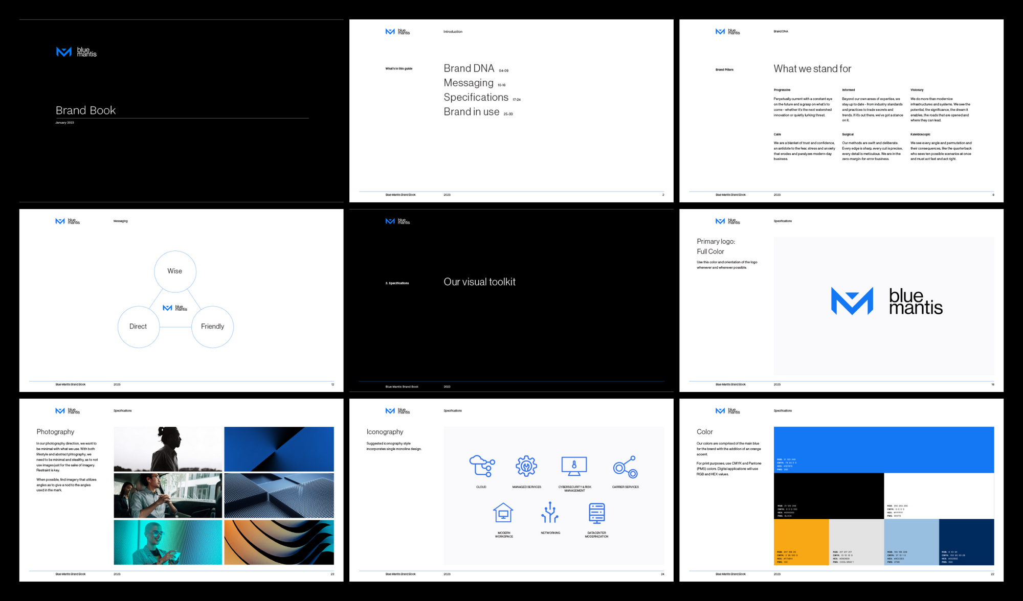Click the Cloud icon on Iconography page
This screenshot has width=1023, height=601.
pyautogui.click(x=482, y=466)
